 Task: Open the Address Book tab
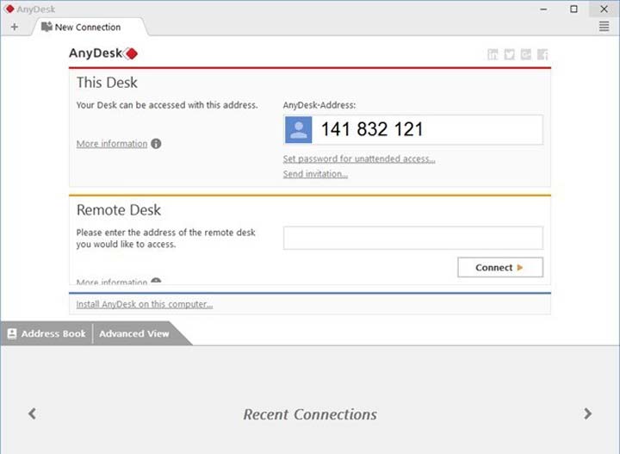[46, 333]
